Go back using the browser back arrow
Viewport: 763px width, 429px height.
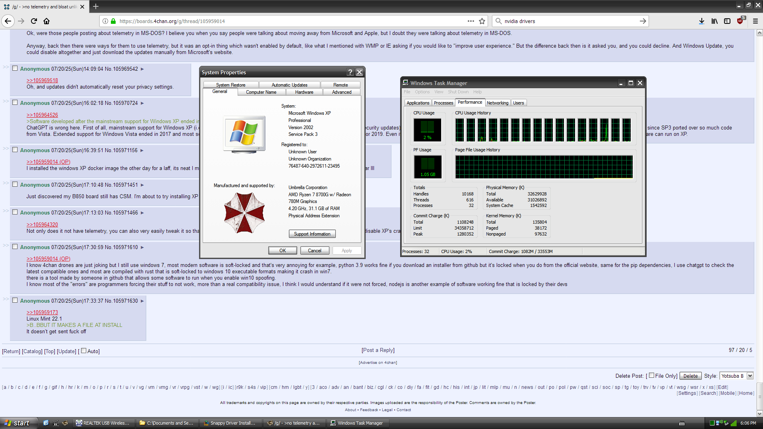(8, 21)
